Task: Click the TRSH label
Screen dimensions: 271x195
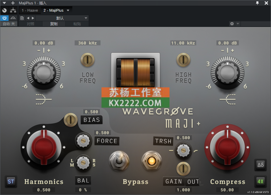Action: click(163, 141)
